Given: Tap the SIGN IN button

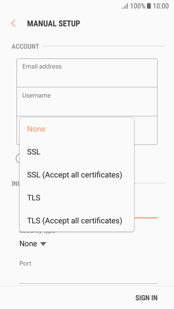Looking at the screenshot, I should pos(146,298).
